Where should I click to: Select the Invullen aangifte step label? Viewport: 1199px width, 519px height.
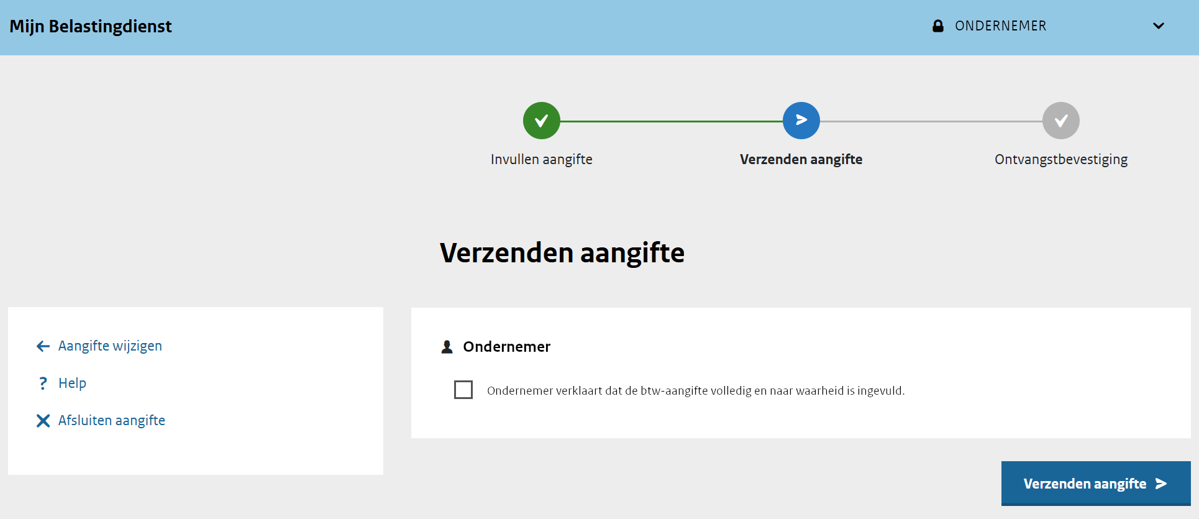click(541, 159)
